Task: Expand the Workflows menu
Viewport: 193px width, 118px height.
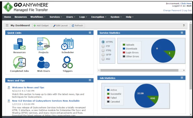Action: point(38,17)
